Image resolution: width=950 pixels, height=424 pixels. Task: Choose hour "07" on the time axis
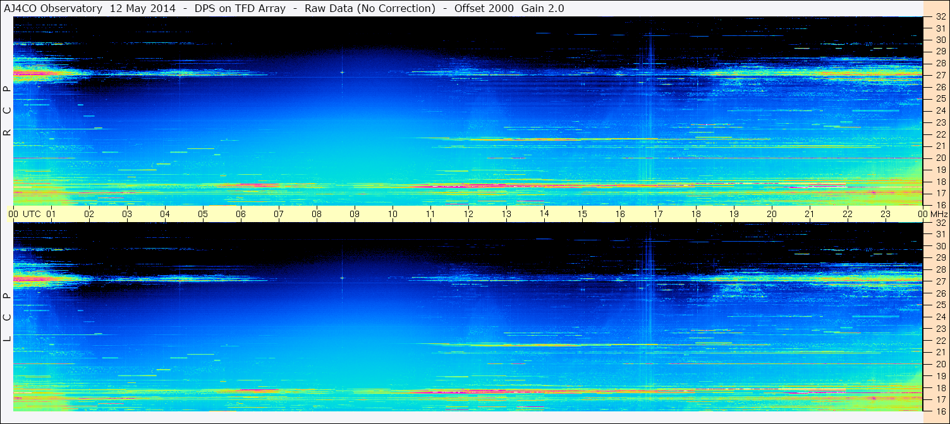click(279, 214)
